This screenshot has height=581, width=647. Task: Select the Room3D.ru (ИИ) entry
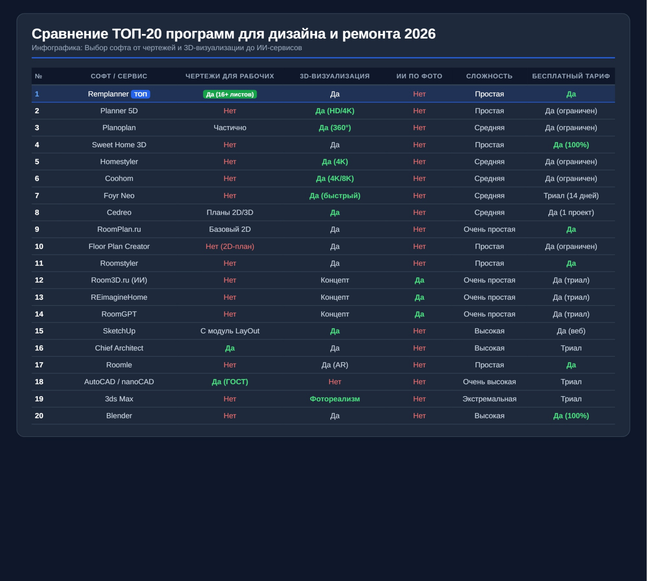(119, 280)
